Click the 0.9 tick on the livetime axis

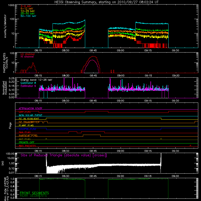13,182
